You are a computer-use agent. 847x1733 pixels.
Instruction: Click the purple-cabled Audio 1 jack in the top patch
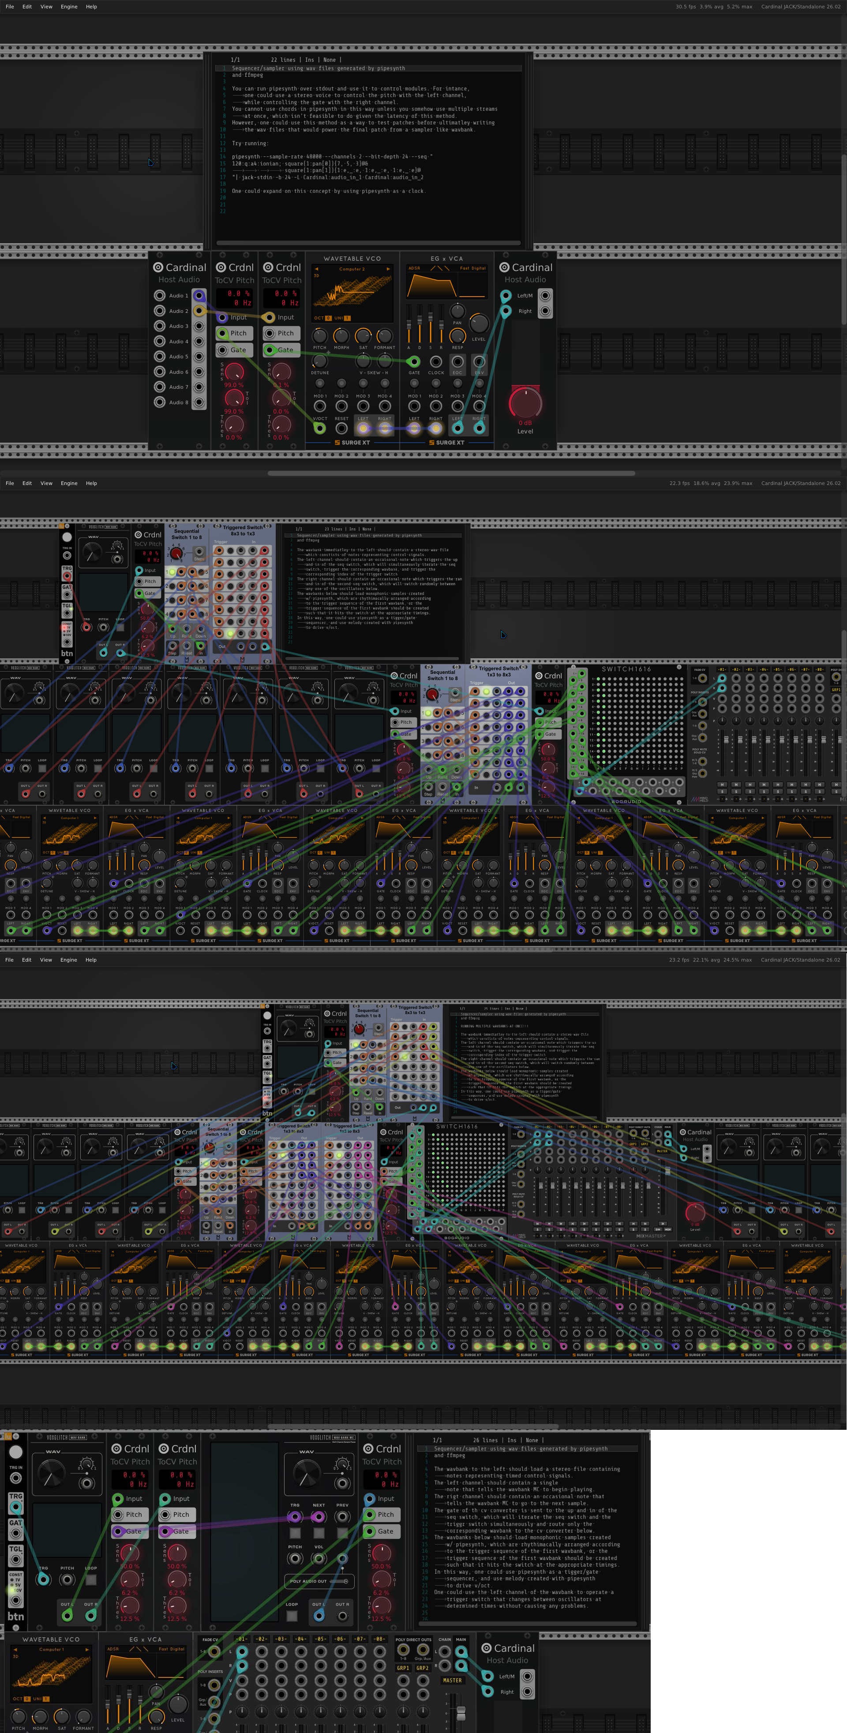coord(199,295)
